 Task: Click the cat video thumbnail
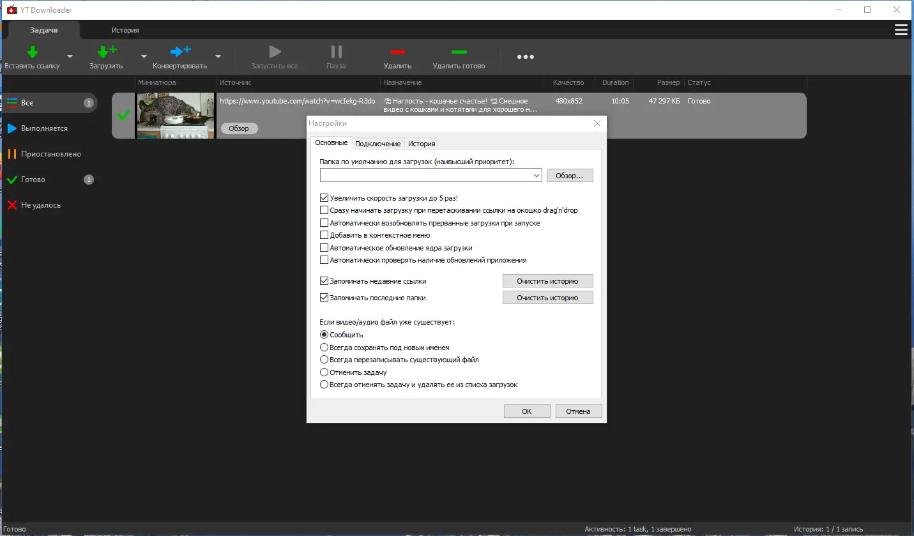(175, 116)
